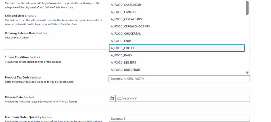Focus the Product Tax Code input field
This screenshot has width=271, height=122.
(179, 79)
